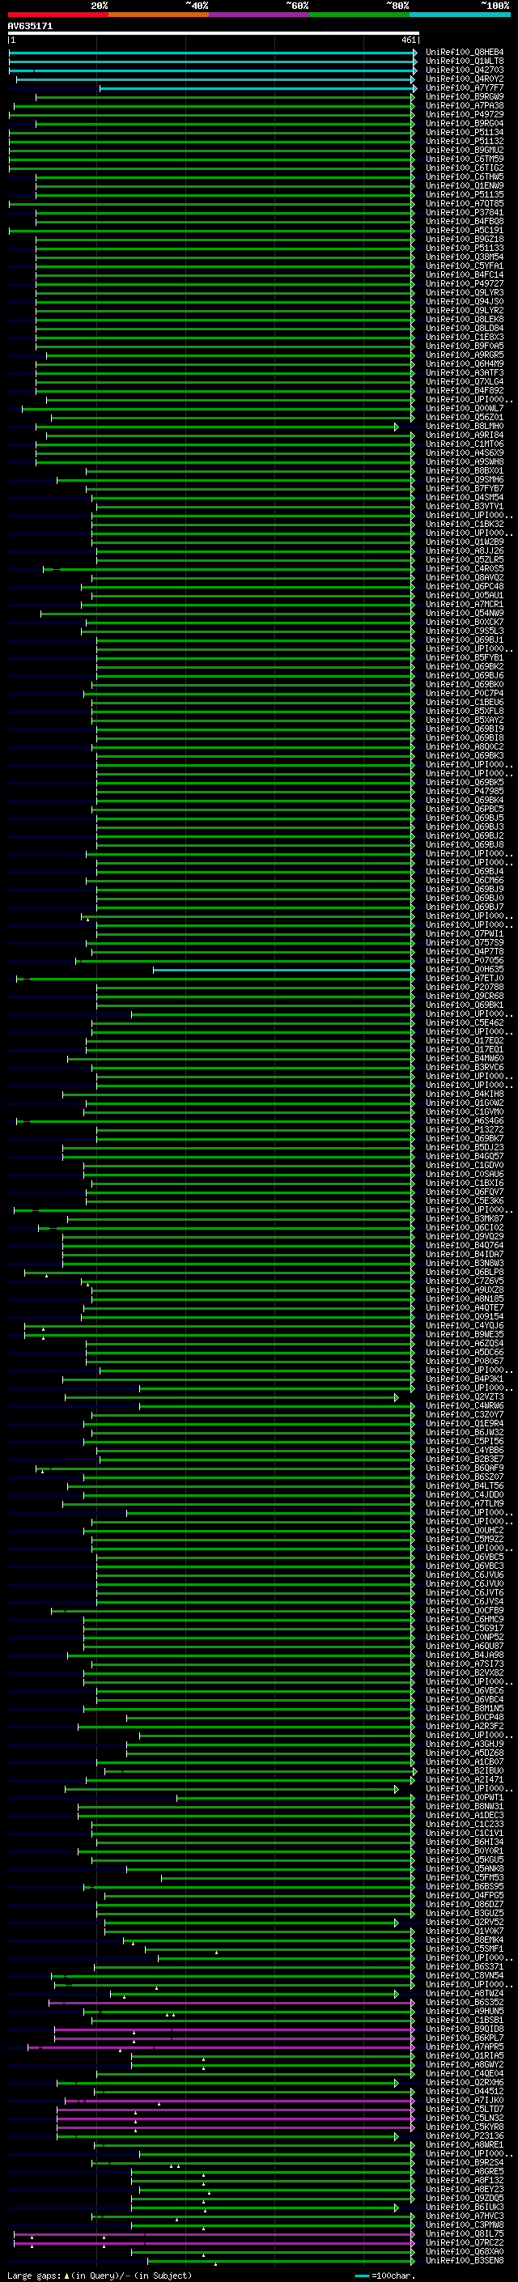Select label UniRef100_Q68XA0

point(465,2253)
